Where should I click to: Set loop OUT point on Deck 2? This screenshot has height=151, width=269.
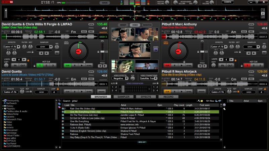[x=230, y=65]
